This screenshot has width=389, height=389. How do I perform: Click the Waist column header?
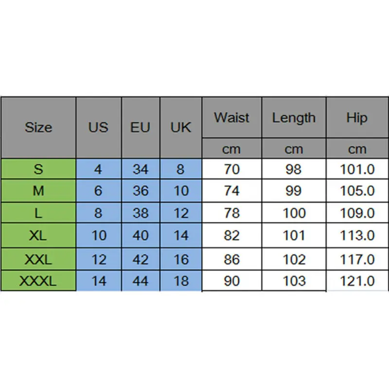pos(231,118)
